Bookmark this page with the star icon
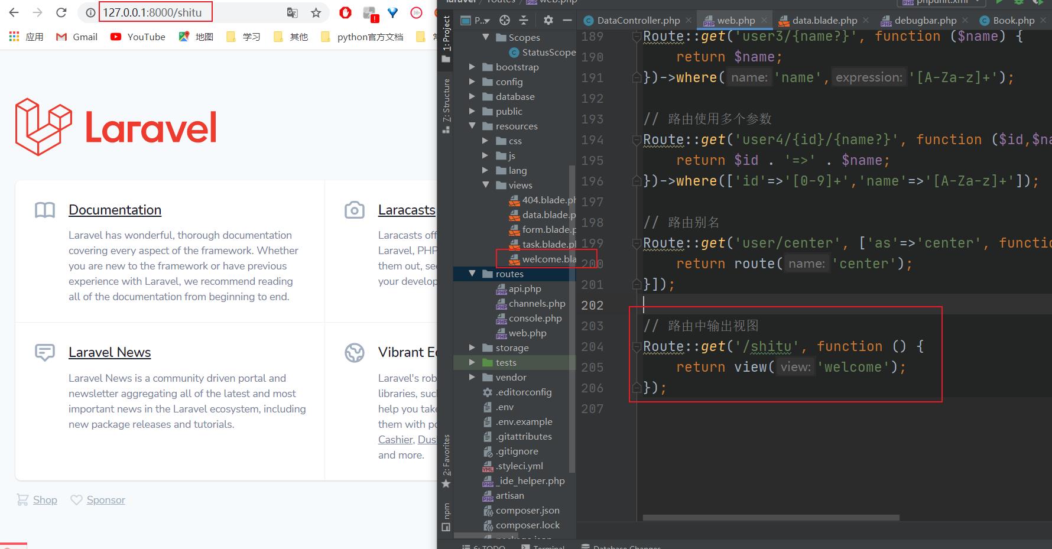 click(316, 12)
